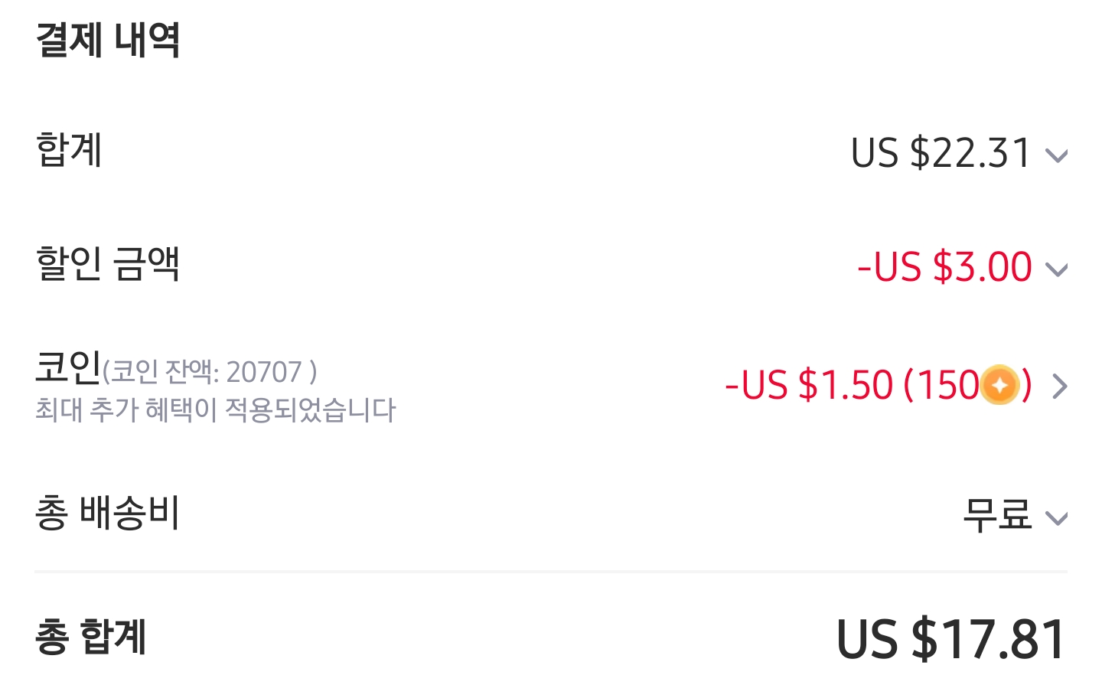1102x698 pixels.
Task: Click the 무료 free shipping text
Action: point(997,515)
